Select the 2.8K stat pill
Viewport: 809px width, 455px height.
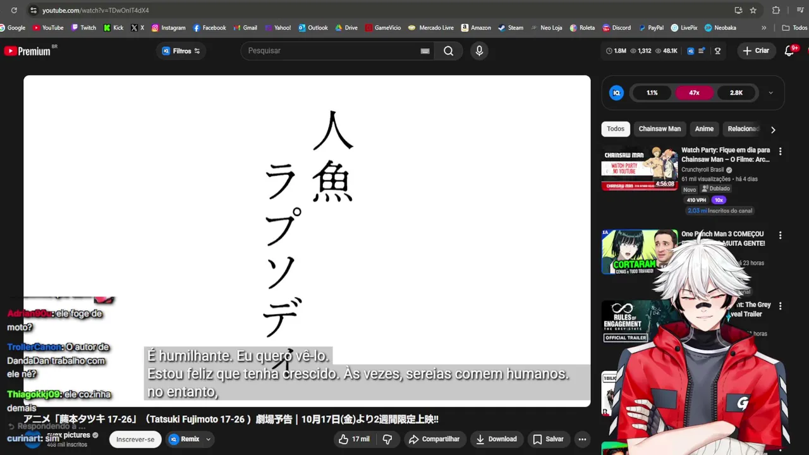coord(736,93)
